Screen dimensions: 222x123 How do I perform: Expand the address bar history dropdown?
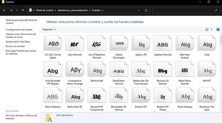coord(139,10)
